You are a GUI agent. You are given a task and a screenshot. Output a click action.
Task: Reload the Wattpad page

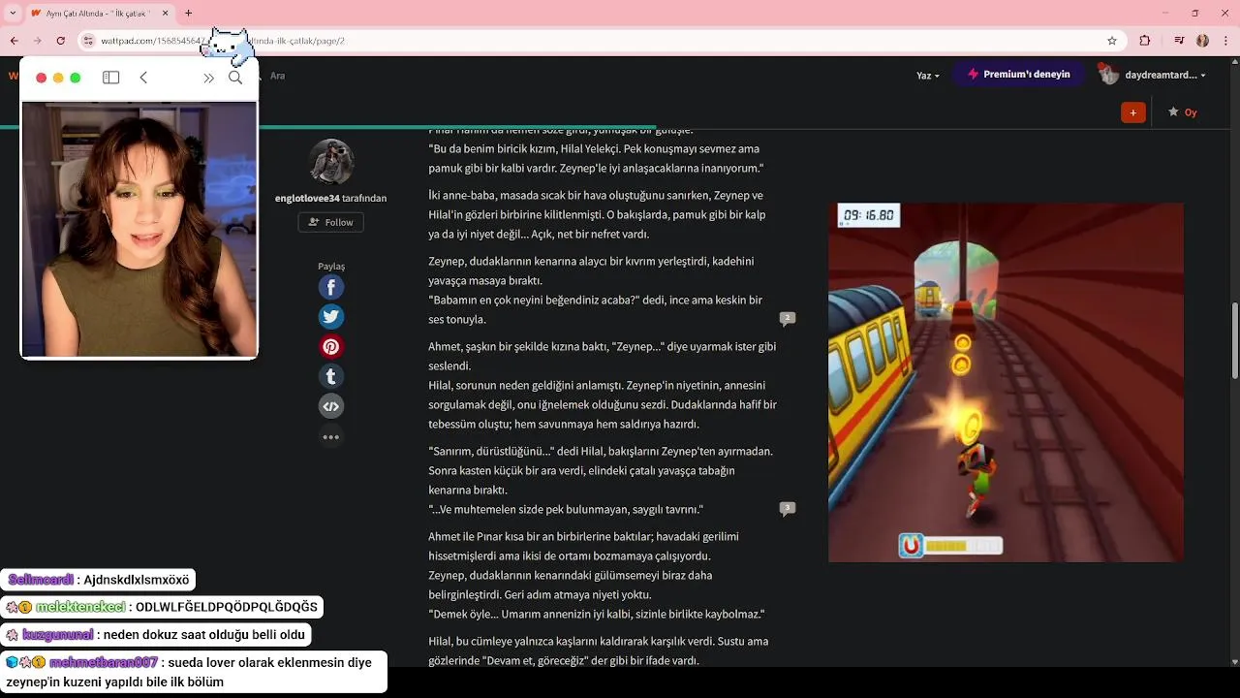coord(61,41)
